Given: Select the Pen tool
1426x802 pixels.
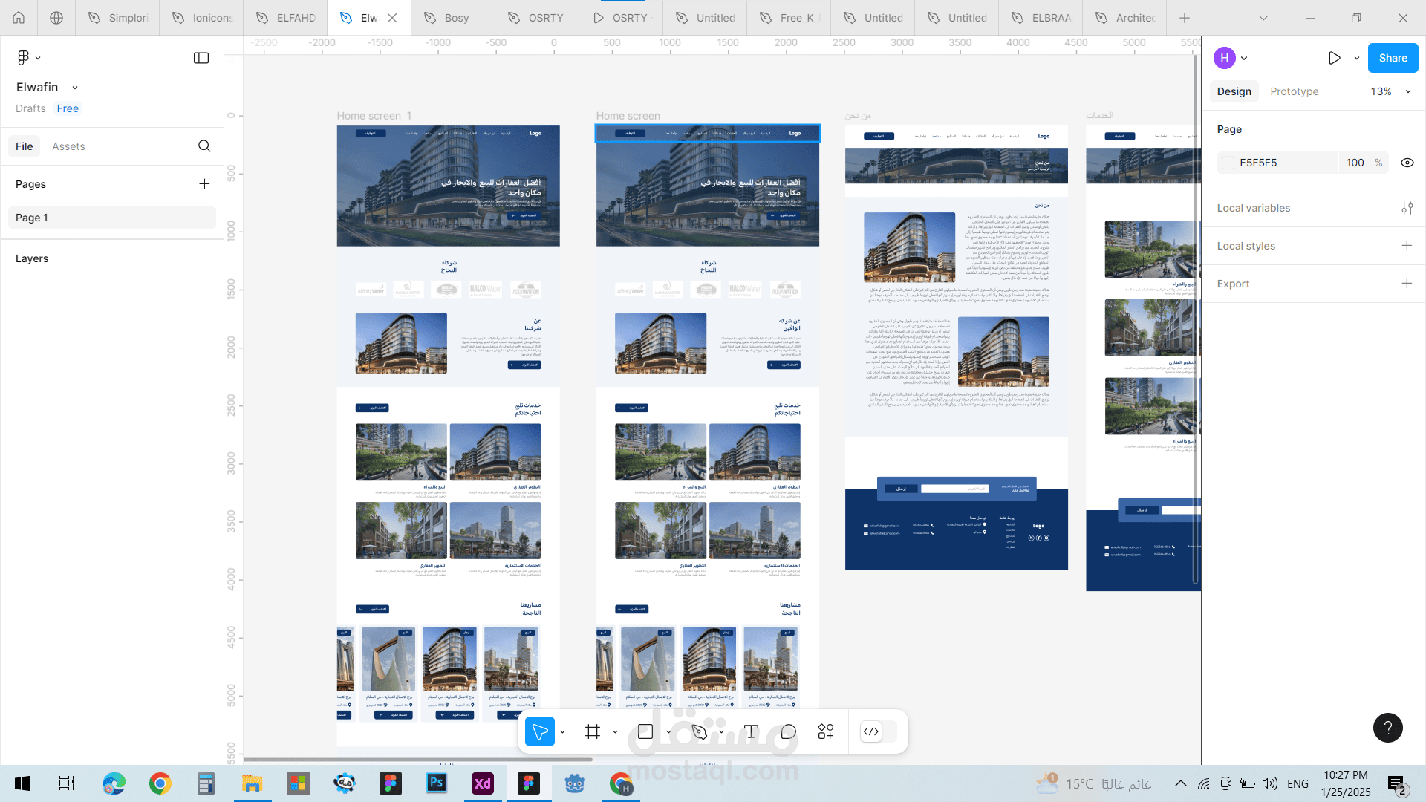Looking at the screenshot, I should pos(699,731).
